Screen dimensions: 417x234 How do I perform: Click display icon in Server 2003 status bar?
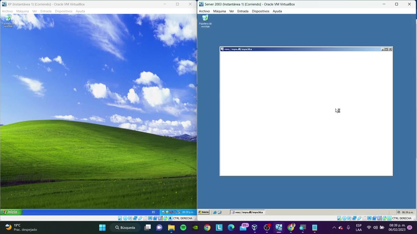(370, 218)
